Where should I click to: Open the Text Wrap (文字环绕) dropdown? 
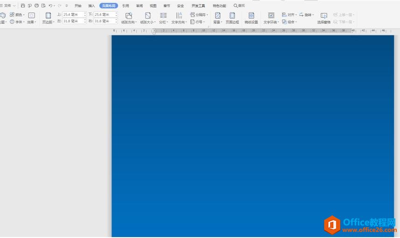[x=271, y=22]
